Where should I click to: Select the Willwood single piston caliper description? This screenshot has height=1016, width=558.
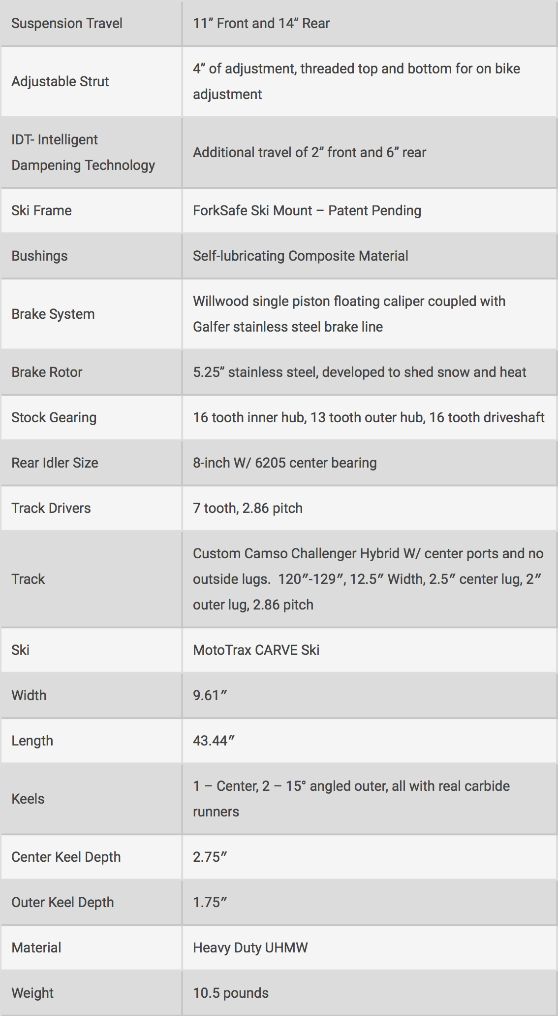pyautogui.click(x=349, y=314)
